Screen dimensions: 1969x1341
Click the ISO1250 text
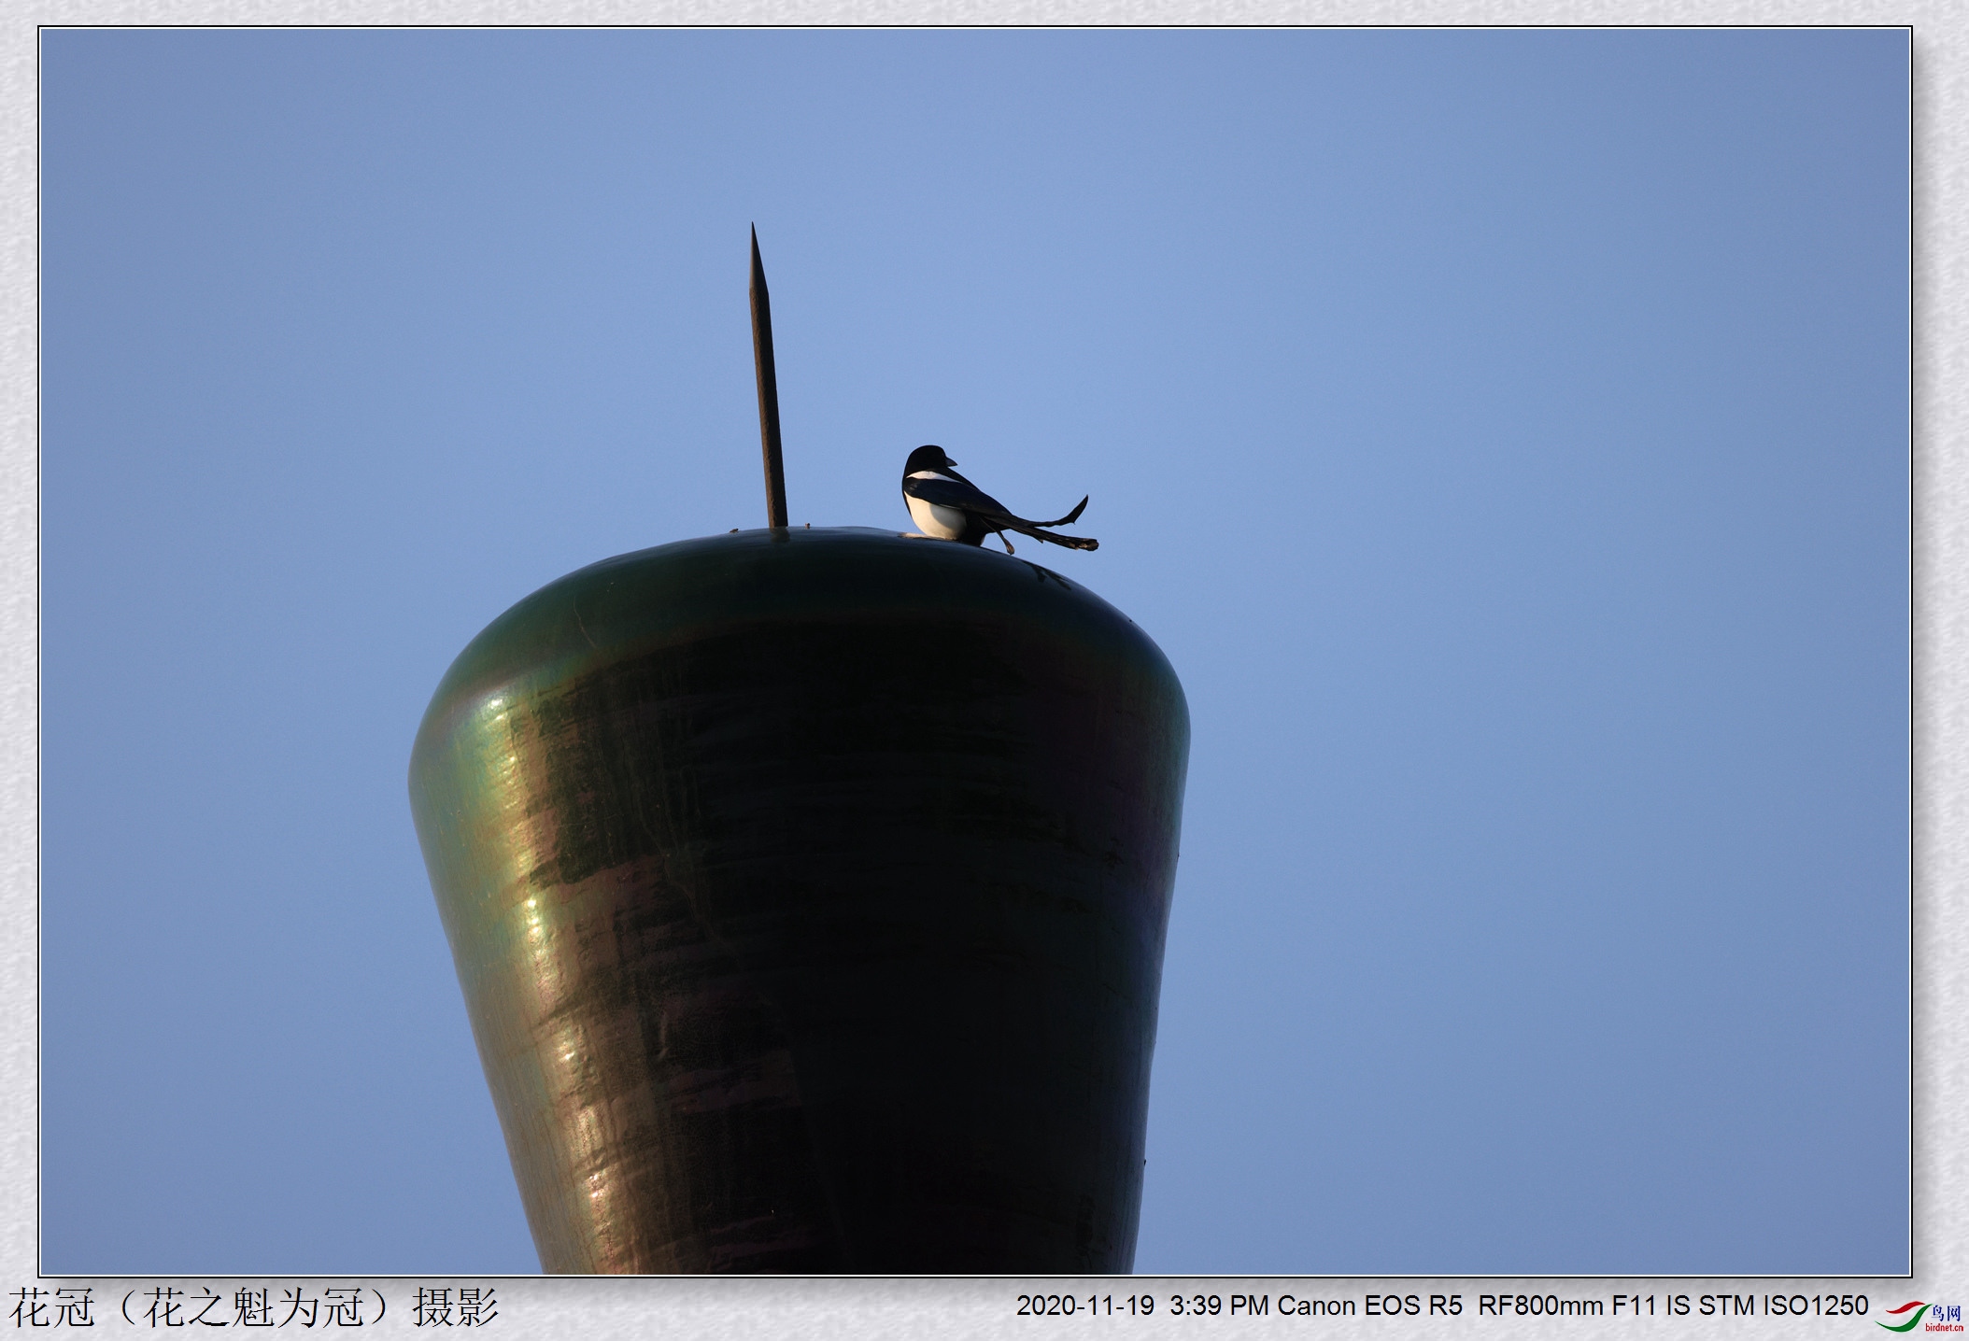coord(1815,1306)
